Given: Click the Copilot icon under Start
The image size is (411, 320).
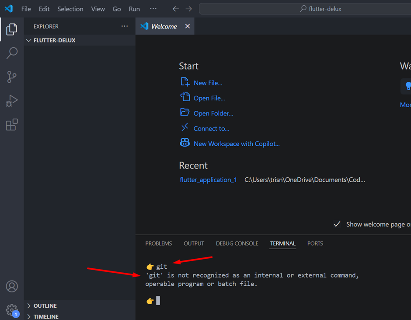Looking at the screenshot, I should tap(185, 143).
